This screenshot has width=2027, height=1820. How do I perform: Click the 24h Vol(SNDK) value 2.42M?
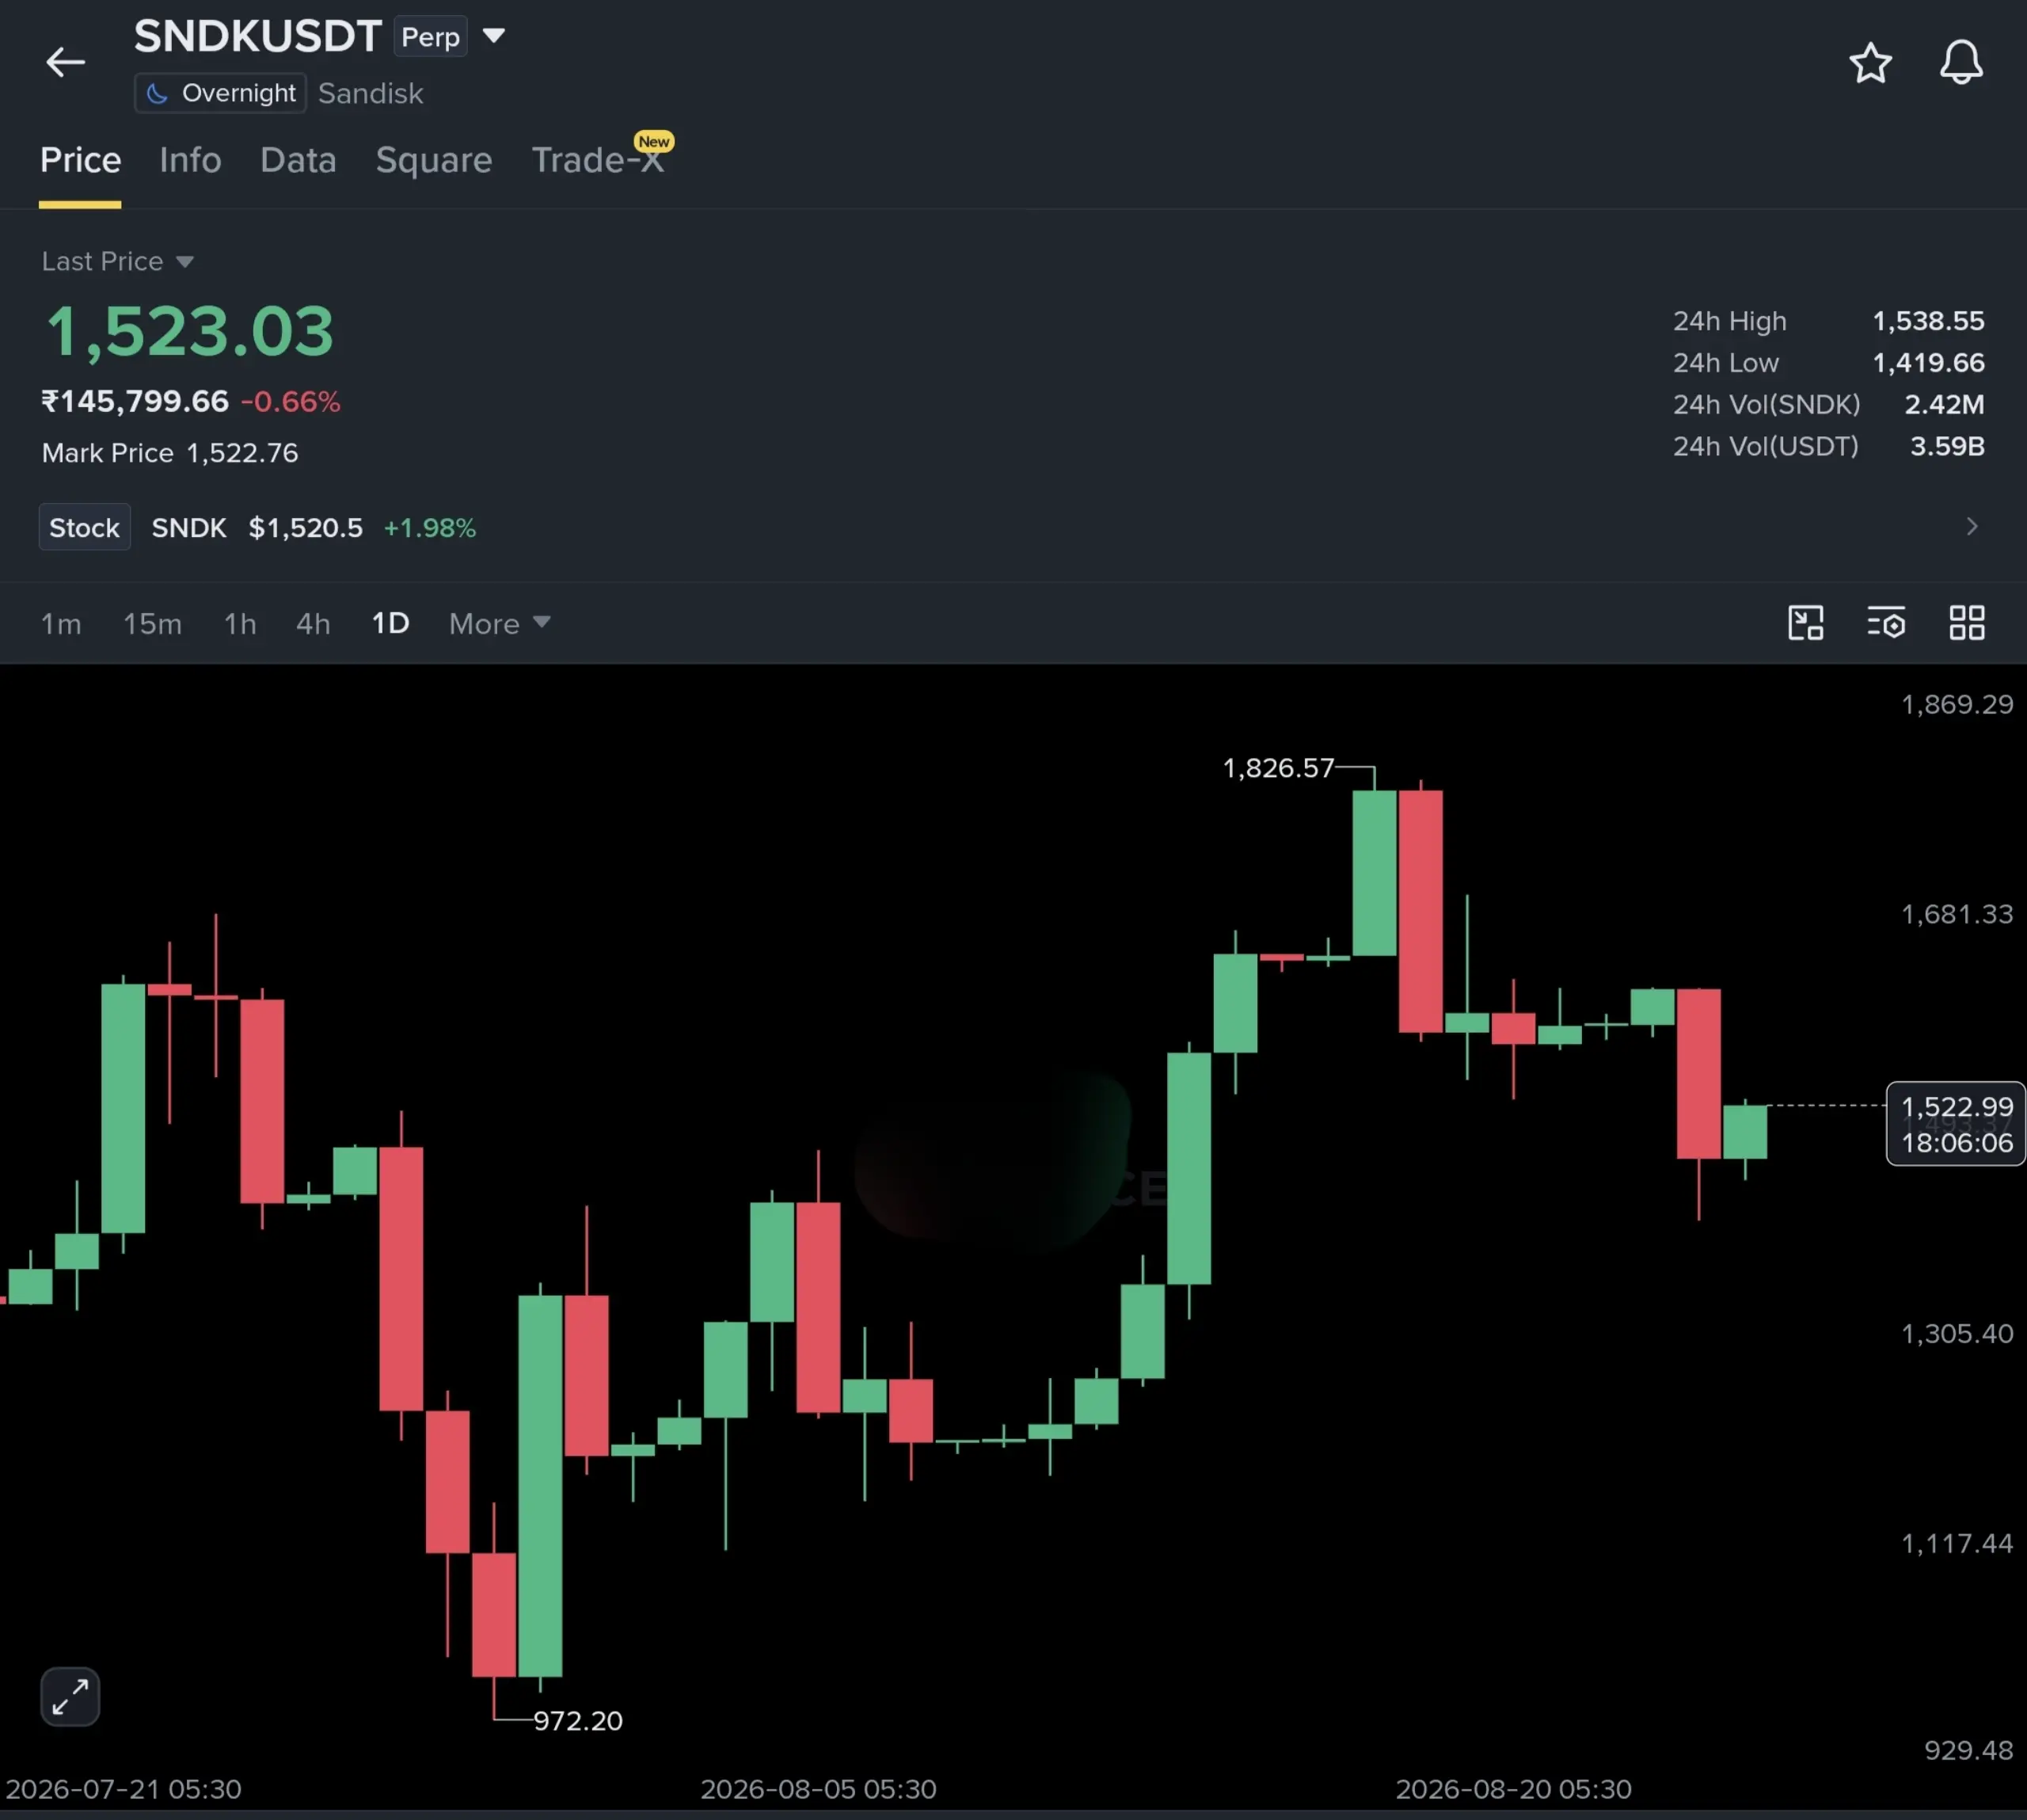coord(1944,404)
